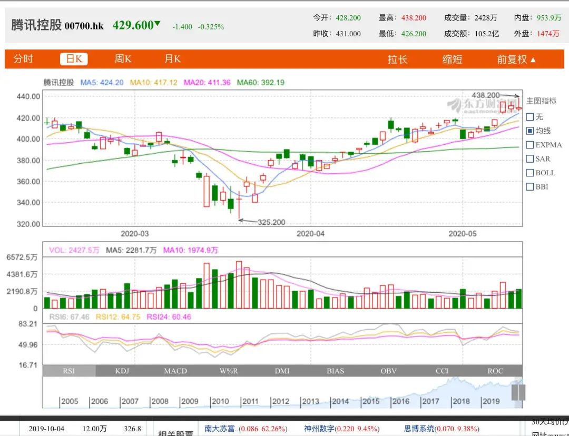Screen dimensions: 569x436
Task: Click the 438.200 high price annotation
Action: pyautogui.click(x=486, y=95)
